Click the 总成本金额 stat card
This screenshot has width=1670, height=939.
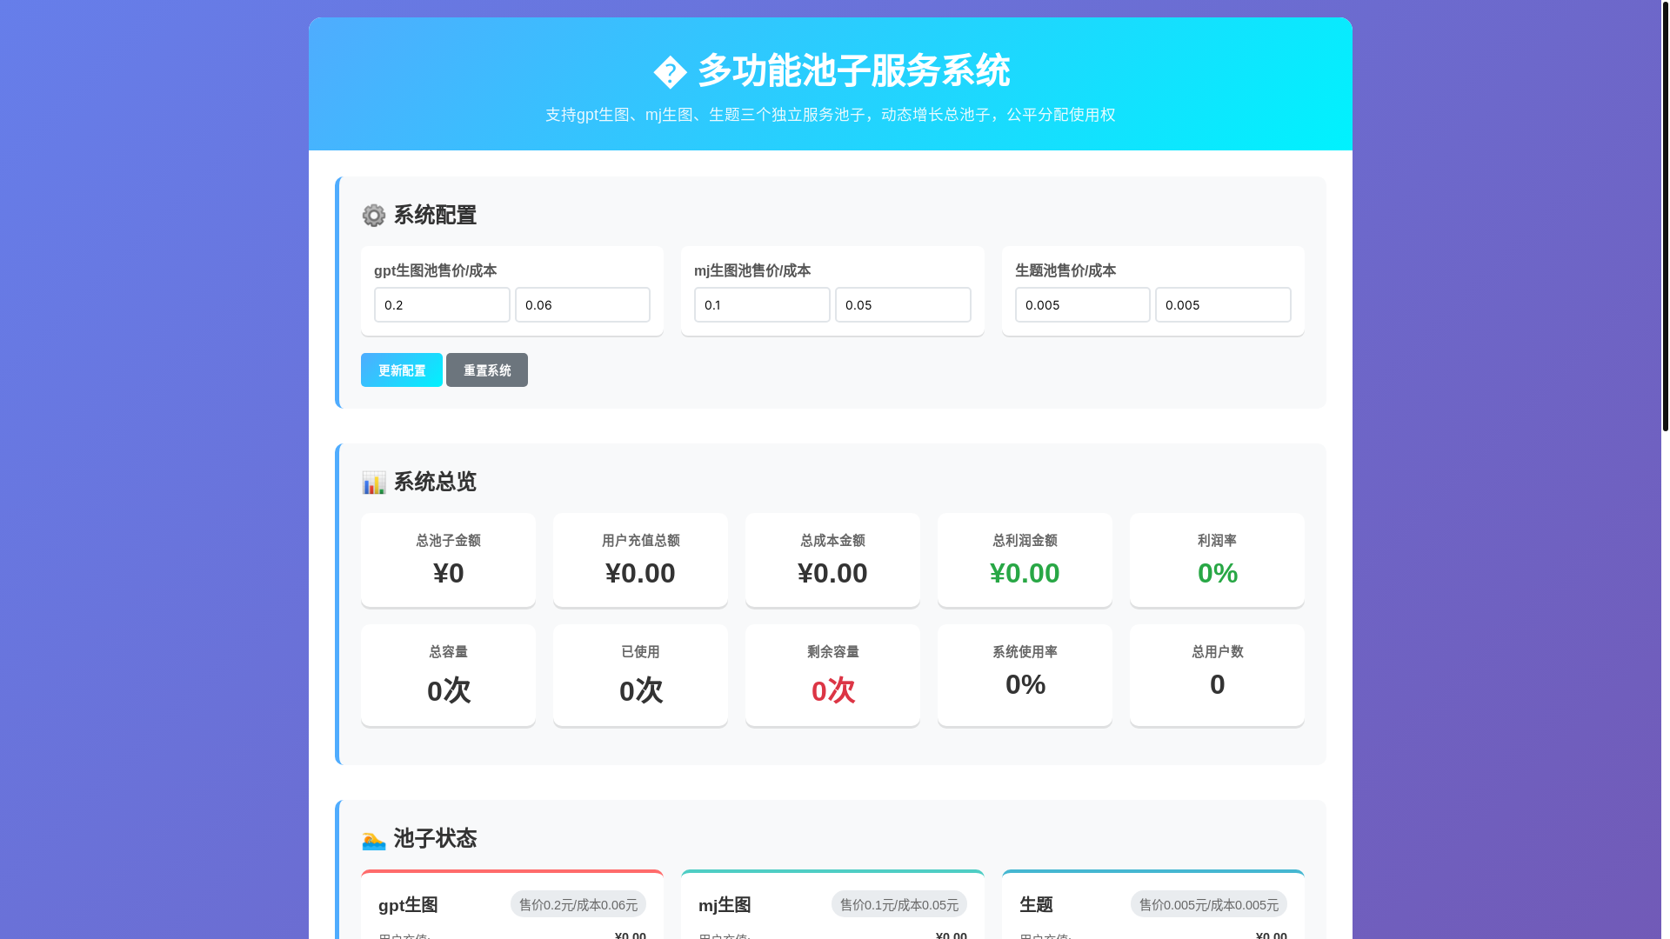point(833,560)
